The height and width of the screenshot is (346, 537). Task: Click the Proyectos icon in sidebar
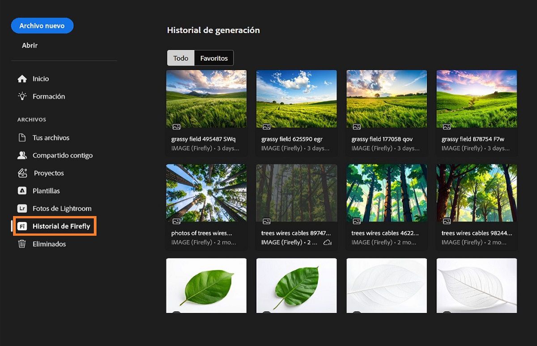[x=22, y=173]
